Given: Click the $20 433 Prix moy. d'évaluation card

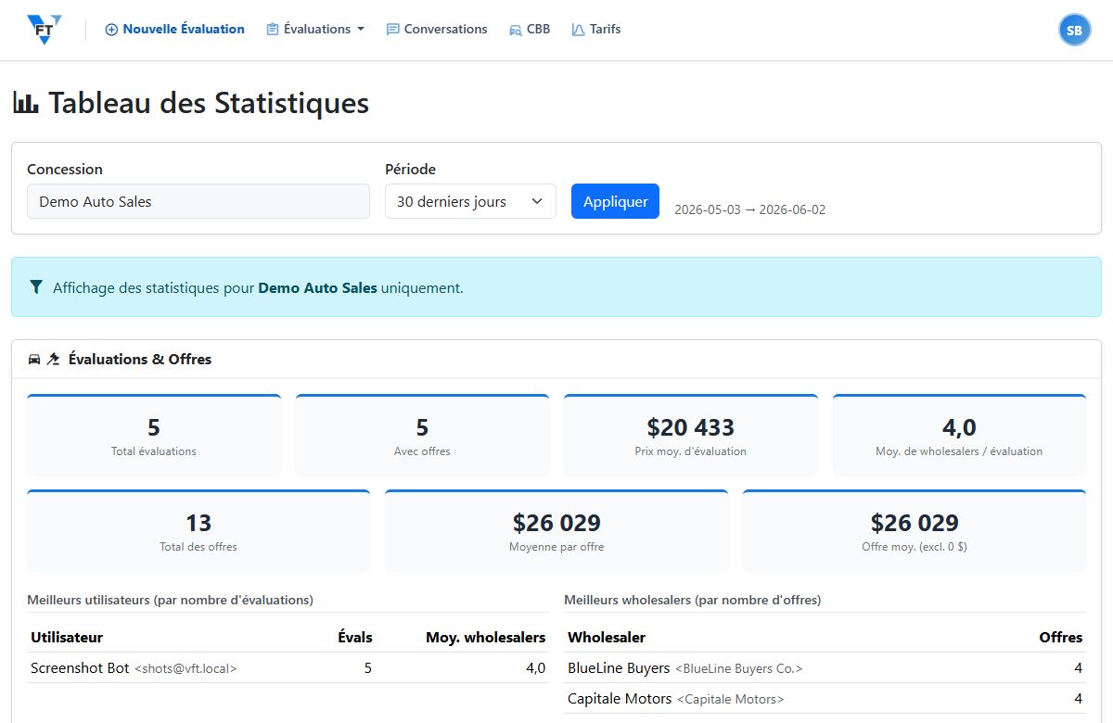Looking at the screenshot, I should tap(691, 435).
